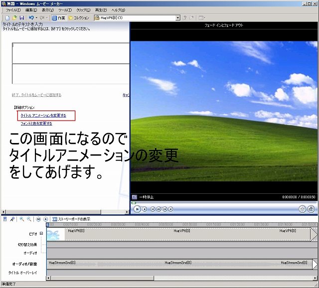This screenshot has width=319, height=288.
Task: Open the HugVP6[0] (1) collection combo box
Action: [x=137, y=18]
